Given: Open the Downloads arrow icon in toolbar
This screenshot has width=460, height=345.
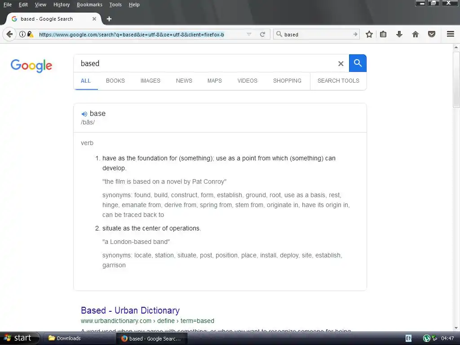Looking at the screenshot, I should 399,34.
